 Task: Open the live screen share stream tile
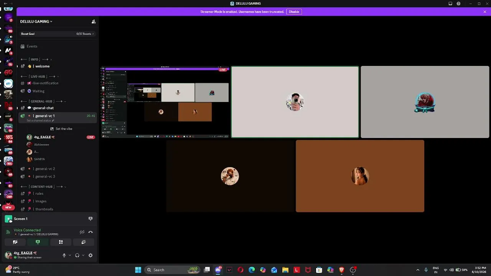(x=165, y=102)
